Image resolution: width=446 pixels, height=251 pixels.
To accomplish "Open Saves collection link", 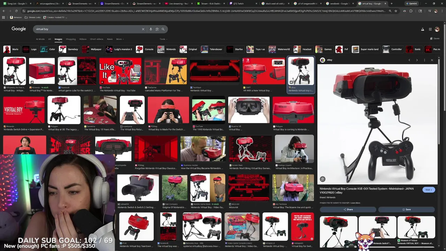I will point(435,38).
